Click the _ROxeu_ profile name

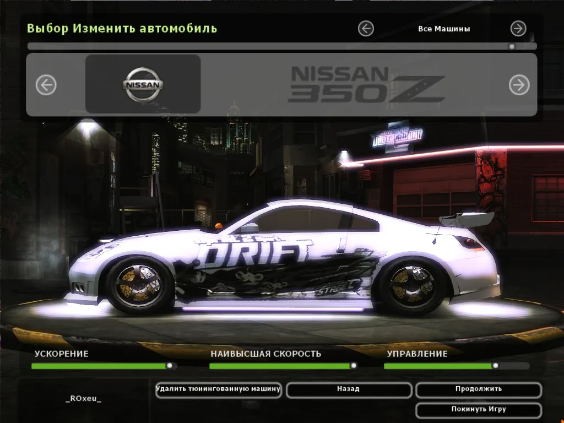pyautogui.click(x=84, y=398)
